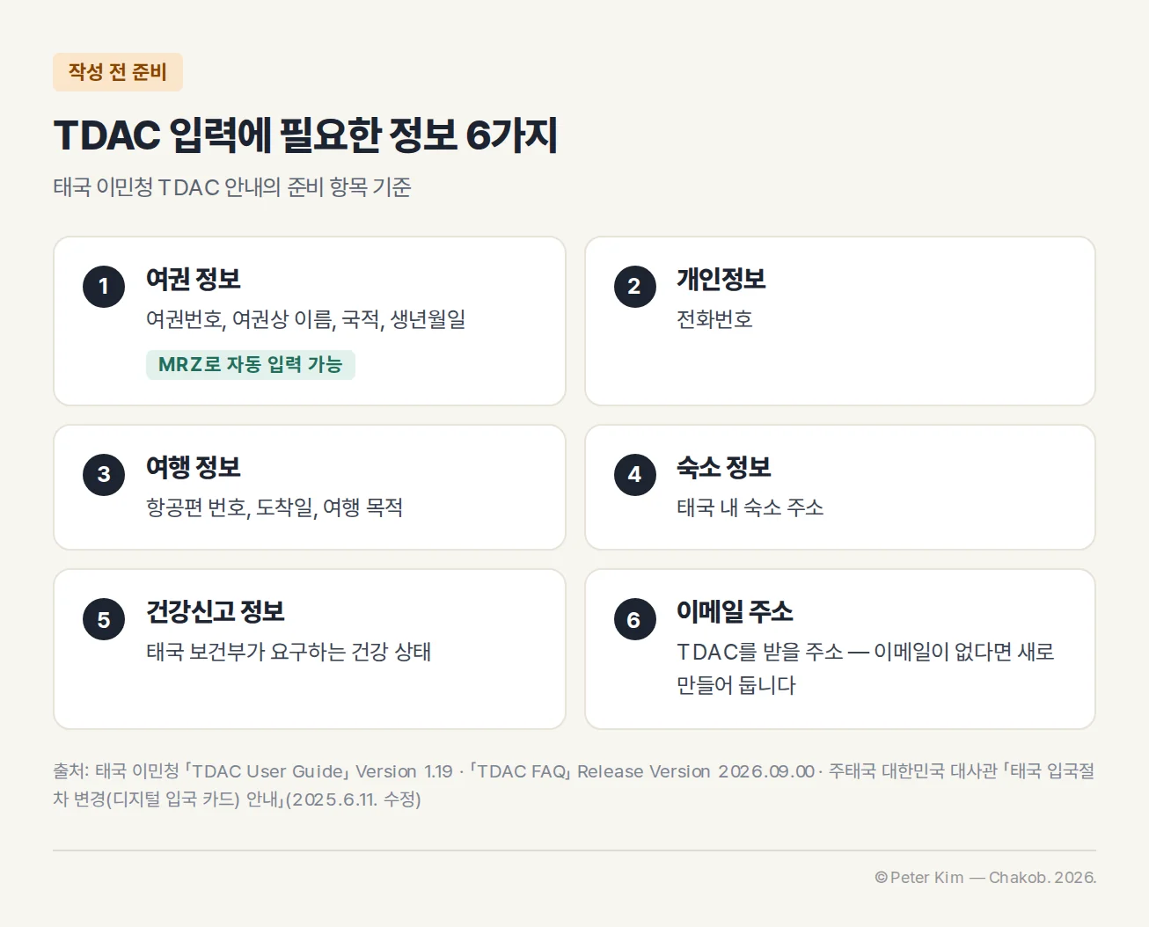1149x927 pixels.
Task: Select the '전화번호' text
Action: (x=714, y=319)
